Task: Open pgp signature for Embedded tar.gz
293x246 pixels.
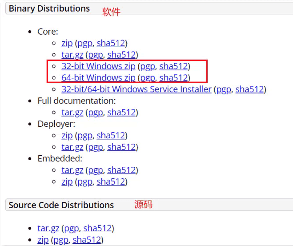Action: [x=96, y=170]
